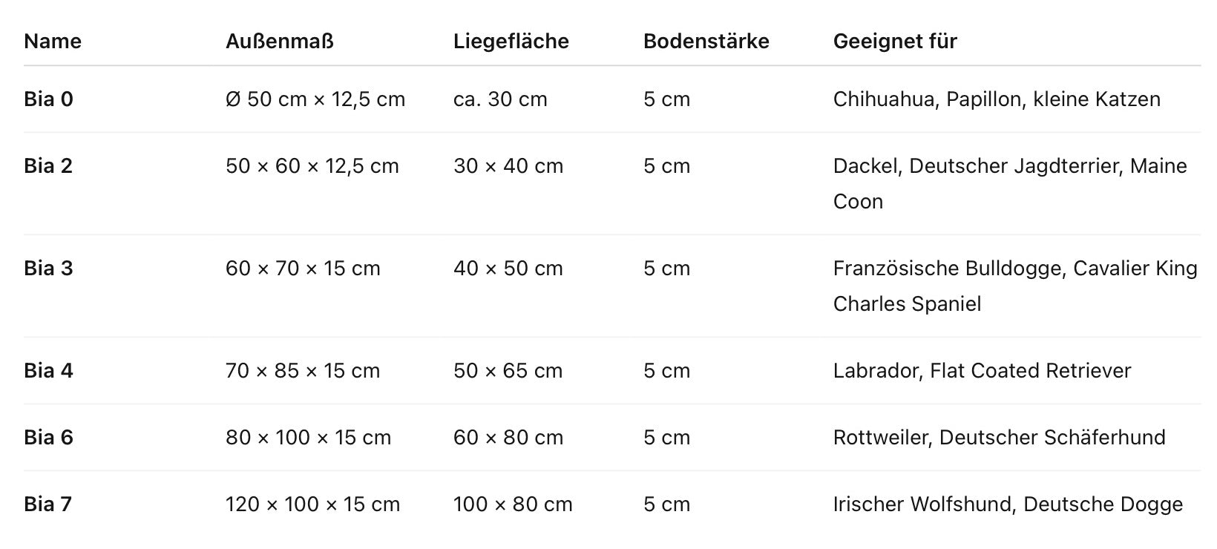Click the Bodenstärke column header
This screenshot has height=549, width=1217.
(x=706, y=41)
